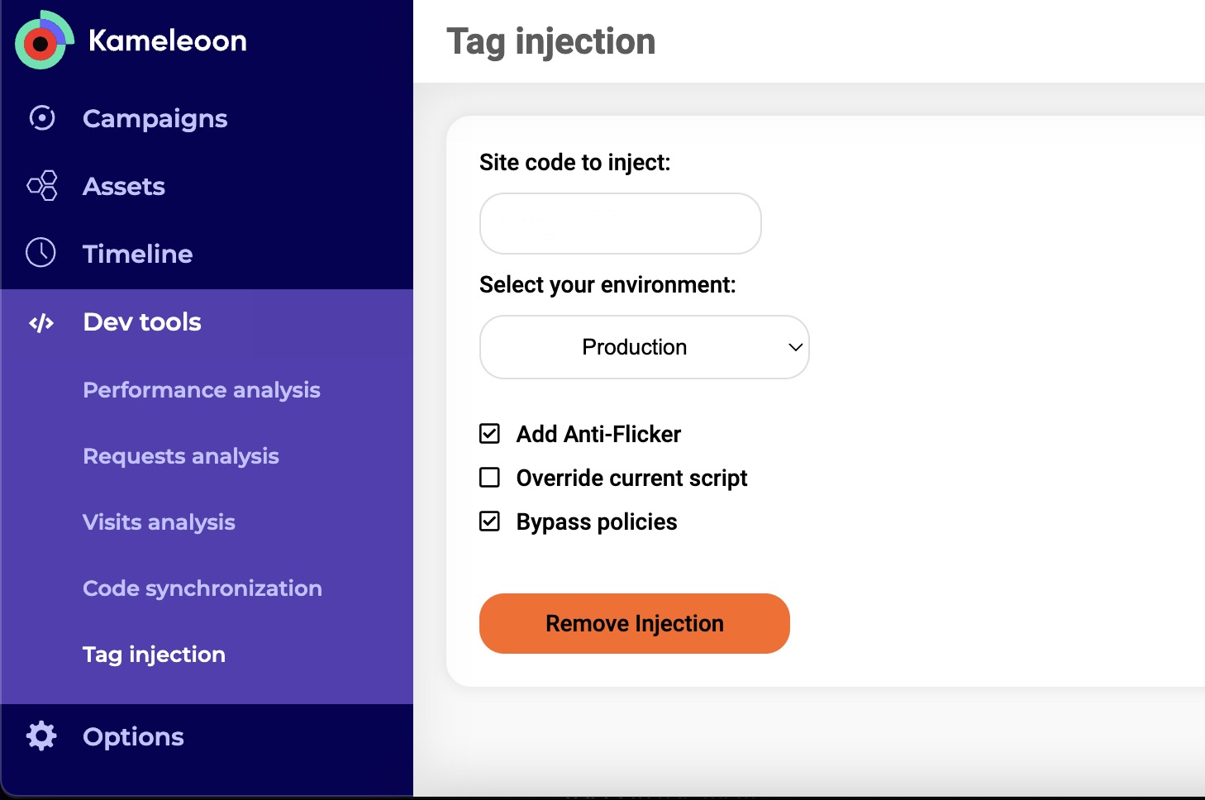
Task: Click the Assets hexagons icon
Action: (x=41, y=186)
